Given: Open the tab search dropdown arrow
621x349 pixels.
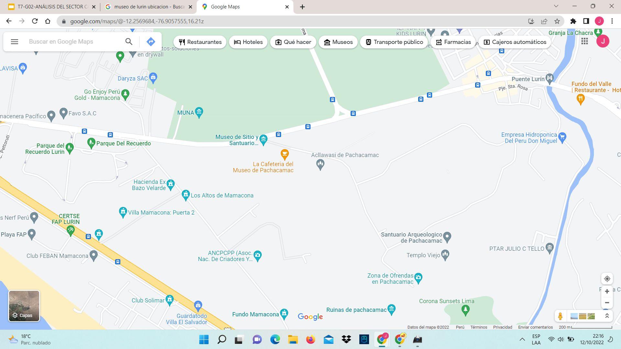Looking at the screenshot, I should pos(556,6).
